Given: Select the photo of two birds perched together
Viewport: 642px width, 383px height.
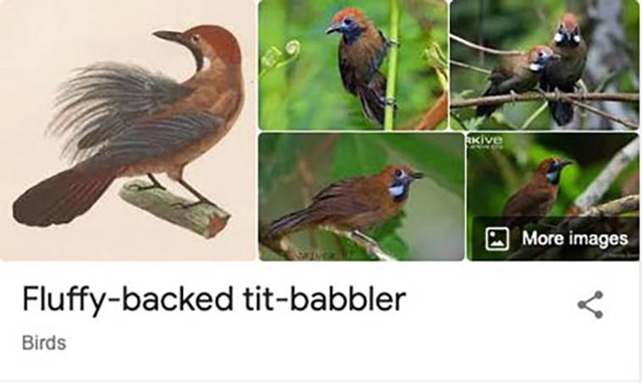Looking at the screenshot, I should (544, 65).
